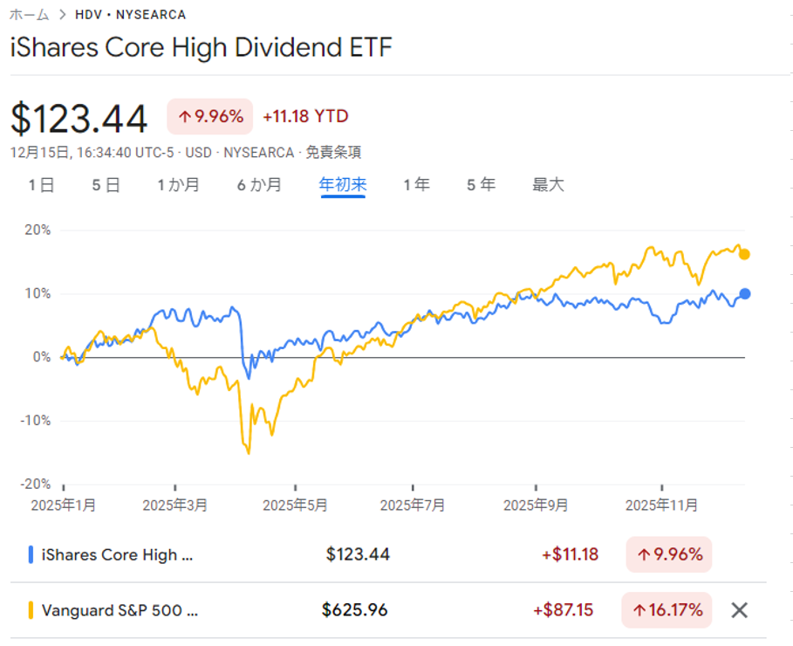This screenshot has width=793, height=646.
Task: Click the yellow Vanguard endpoint dot on chart
Action: click(x=744, y=254)
